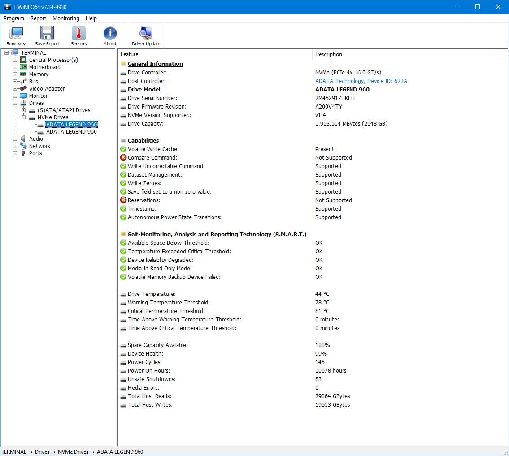Click the Motherboard icon in the tree
The width and height of the screenshot is (509, 456).
coord(23,67)
